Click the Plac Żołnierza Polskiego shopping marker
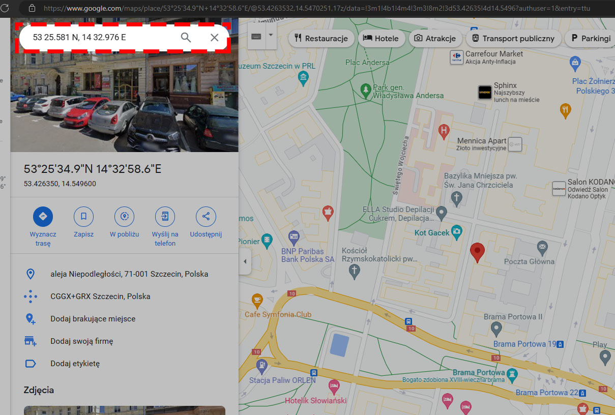The width and height of the screenshot is (615, 415). tap(575, 64)
